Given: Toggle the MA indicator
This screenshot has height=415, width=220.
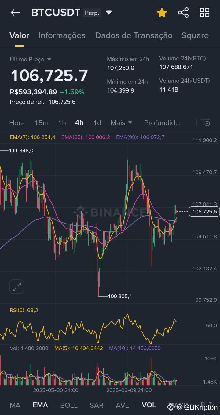Looking at the screenshot, I should coord(15,405).
